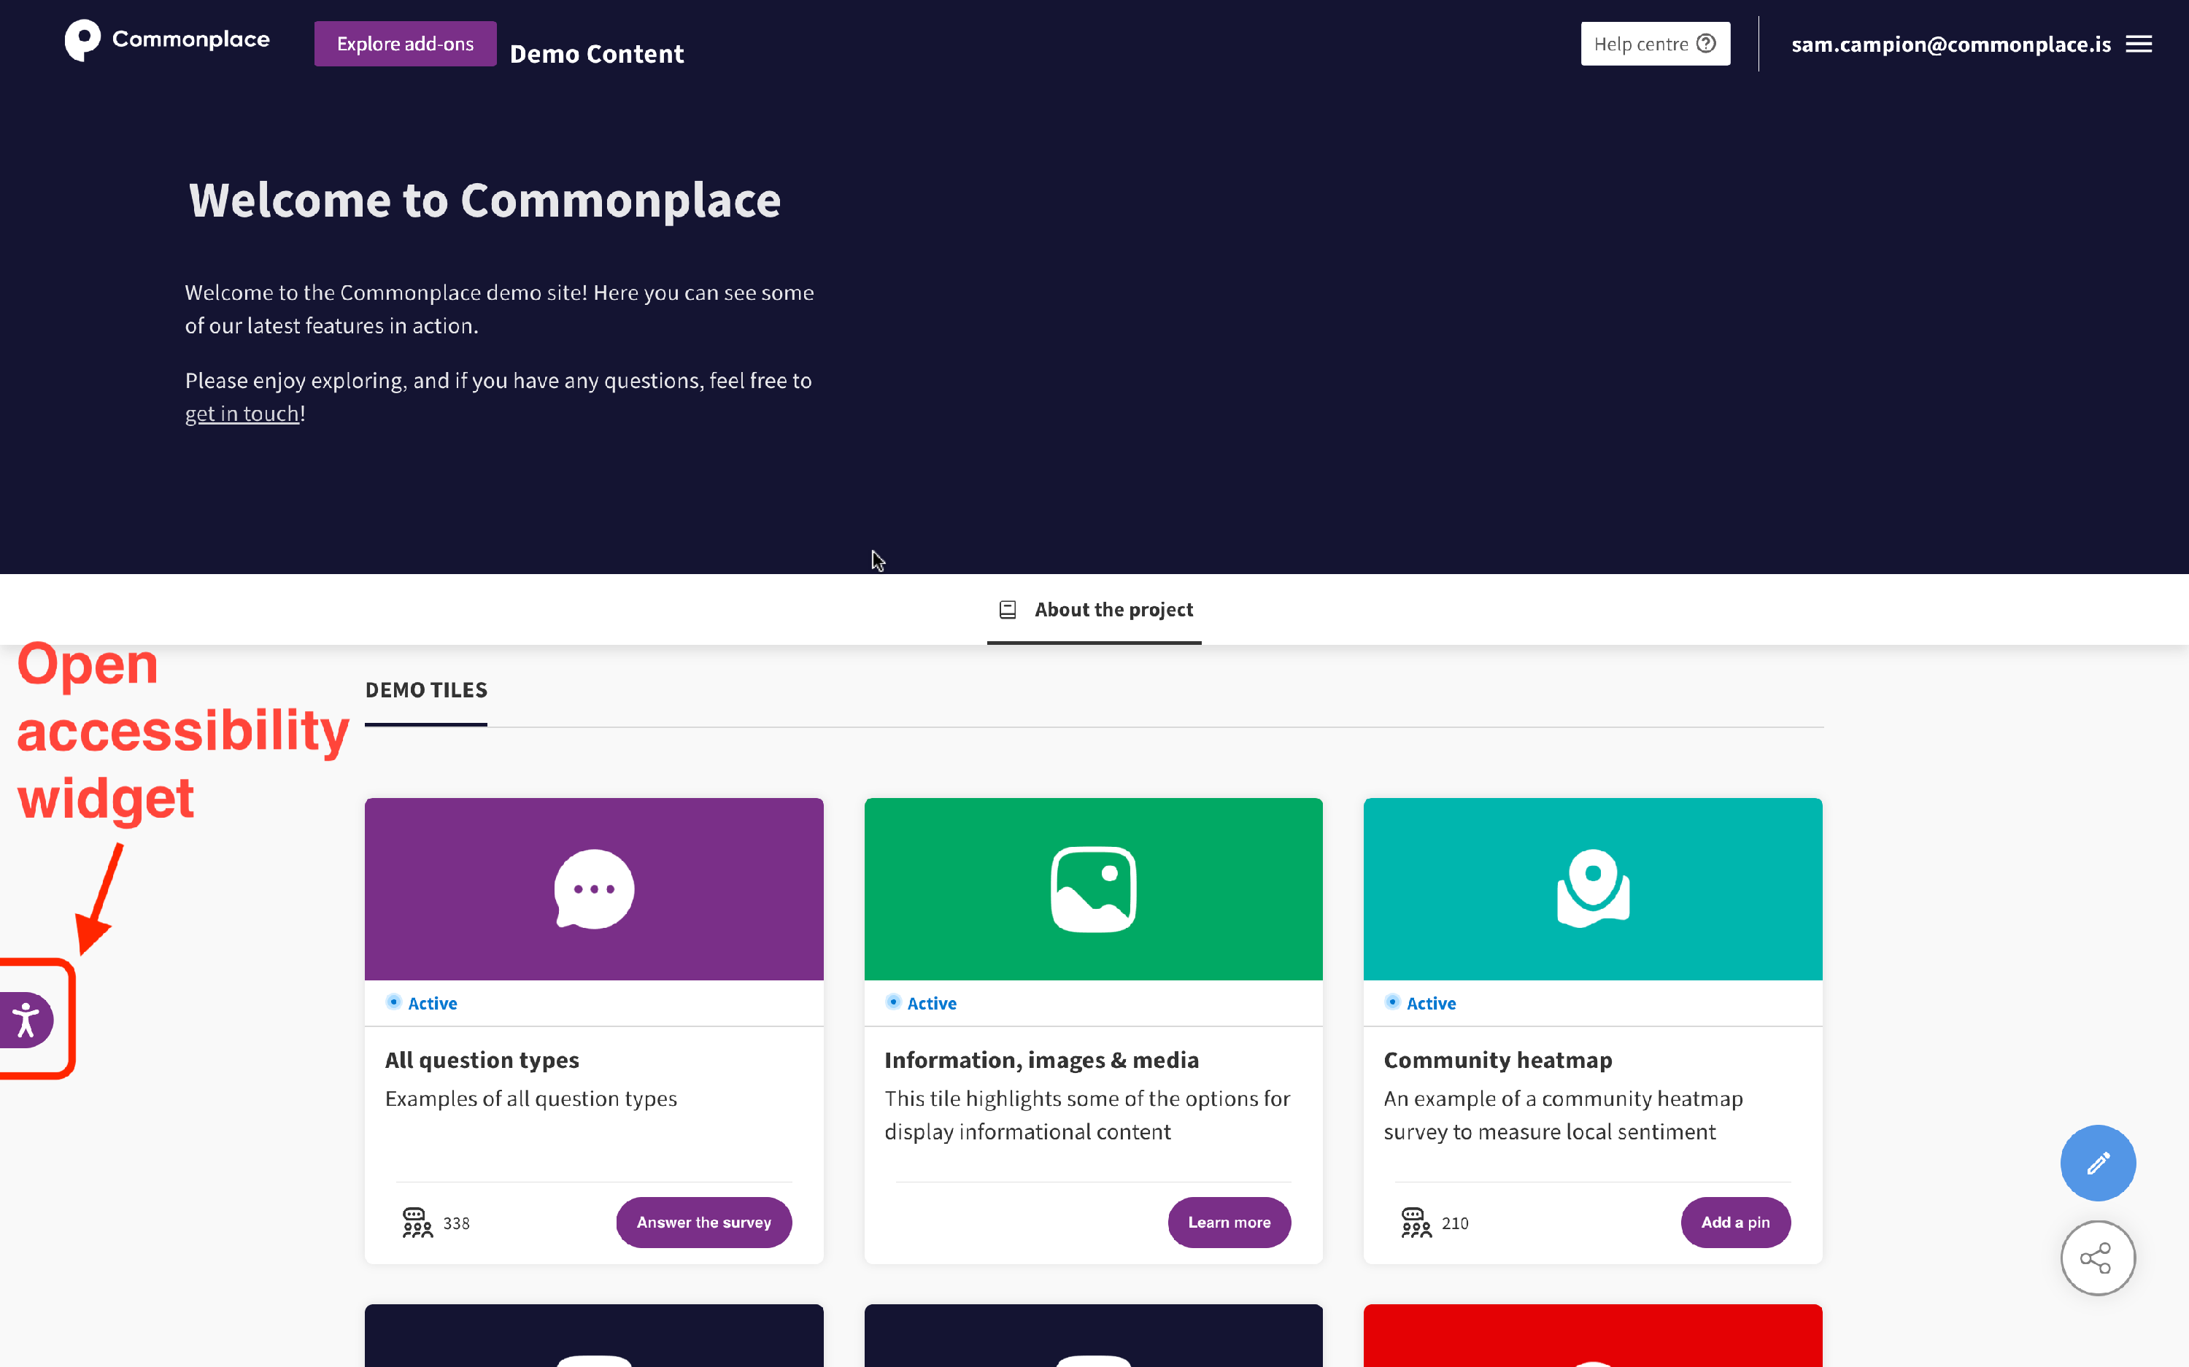This screenshot has height=1367, width=2189.
Task: Click the participants icon next to 338
Action: [417, 1223]
